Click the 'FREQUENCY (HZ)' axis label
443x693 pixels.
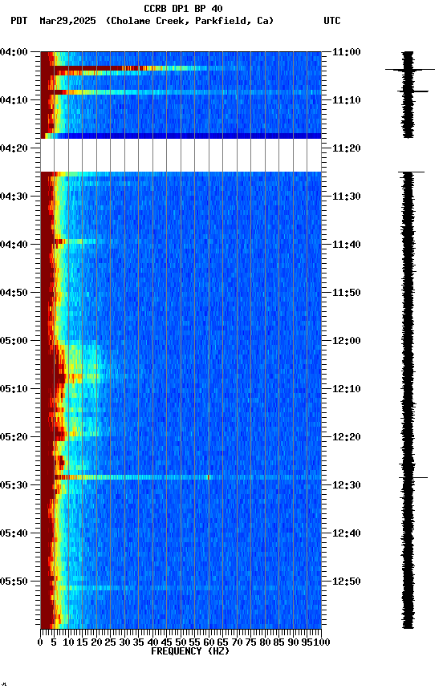(190, 652)
